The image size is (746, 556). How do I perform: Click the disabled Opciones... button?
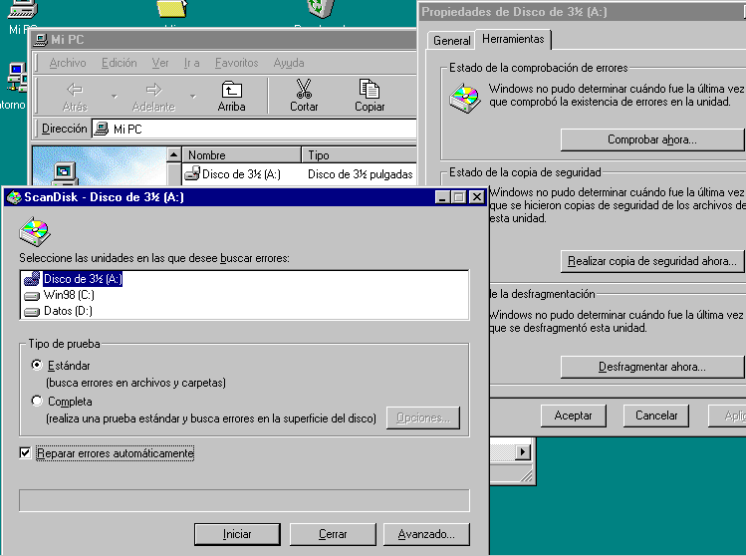tap(423, 417)
